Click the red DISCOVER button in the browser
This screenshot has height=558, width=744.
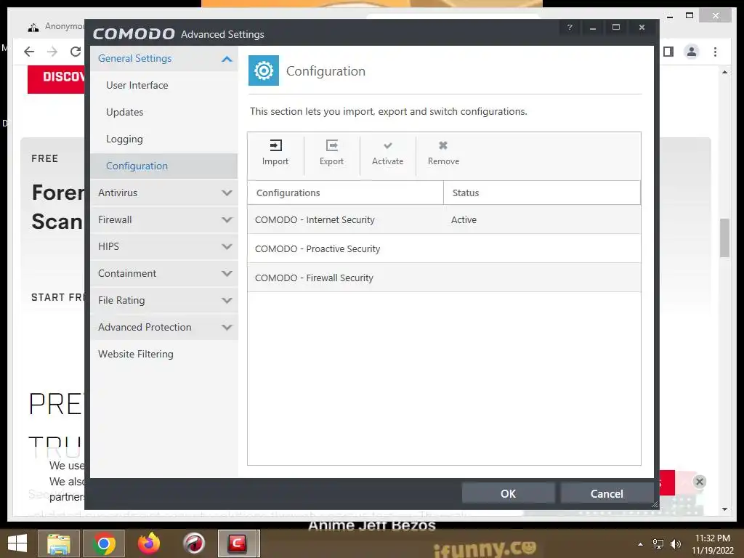(x=56, y=78)
